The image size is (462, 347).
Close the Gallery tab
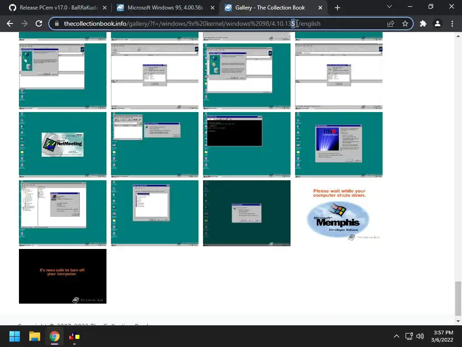[x=320, y=8]
